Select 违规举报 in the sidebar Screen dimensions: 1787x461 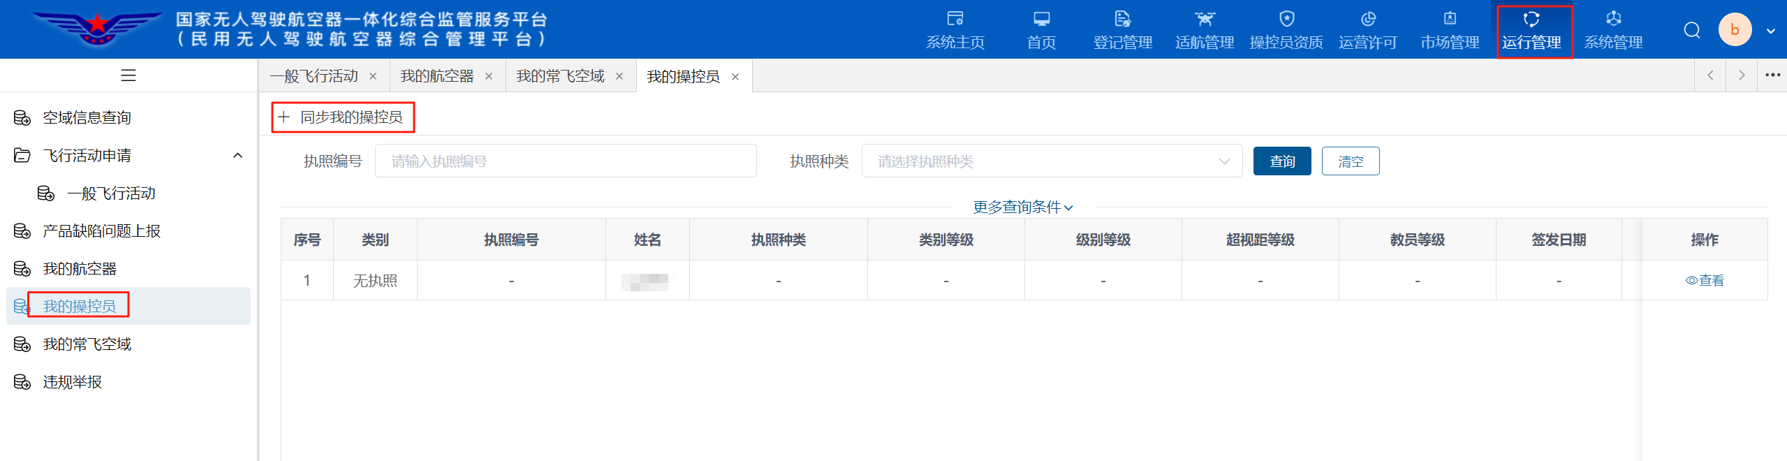73,382
